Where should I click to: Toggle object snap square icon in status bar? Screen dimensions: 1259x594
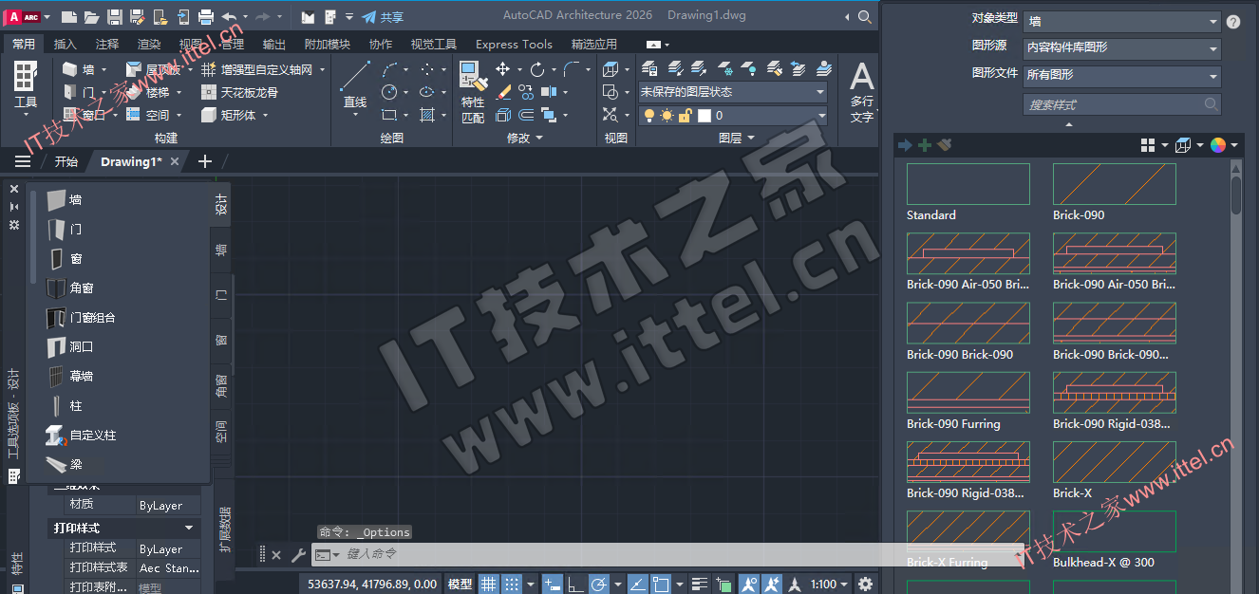pos(662,584)
